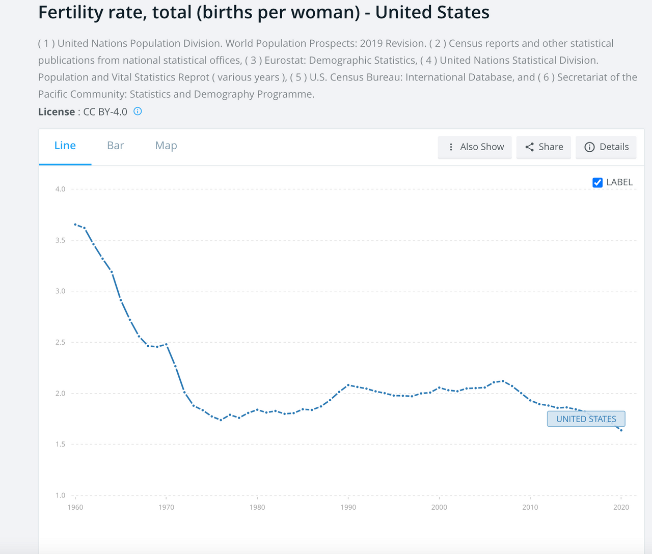
Task: Click the License label text
Action: 57,112
